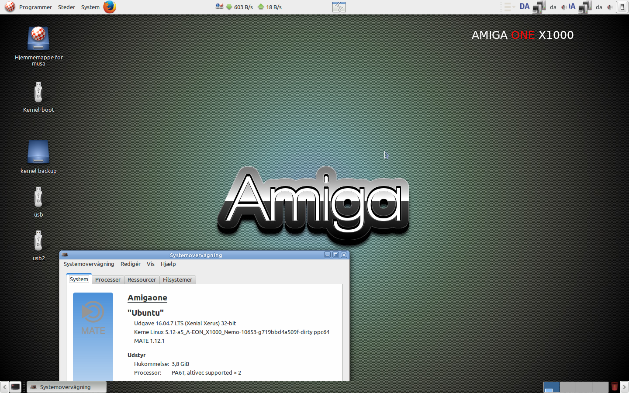The height and width of the screenshot is (393, 629).
Task: Click Systemovervågning taskbar window button
Action: [66, 387]
